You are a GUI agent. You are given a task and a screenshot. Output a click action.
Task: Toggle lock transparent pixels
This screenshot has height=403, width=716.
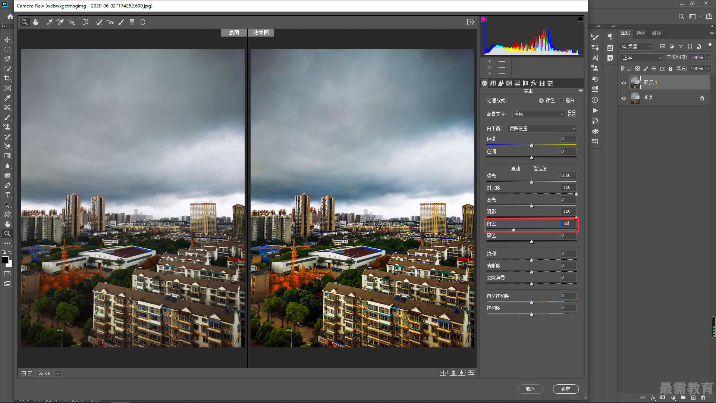point(638,69)
